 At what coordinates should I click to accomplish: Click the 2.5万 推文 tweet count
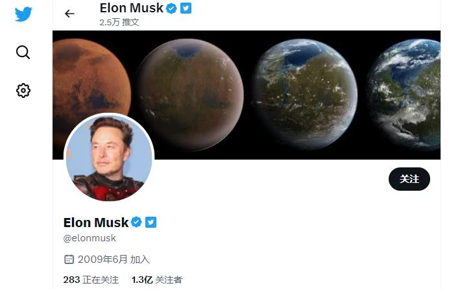point(119,22)
